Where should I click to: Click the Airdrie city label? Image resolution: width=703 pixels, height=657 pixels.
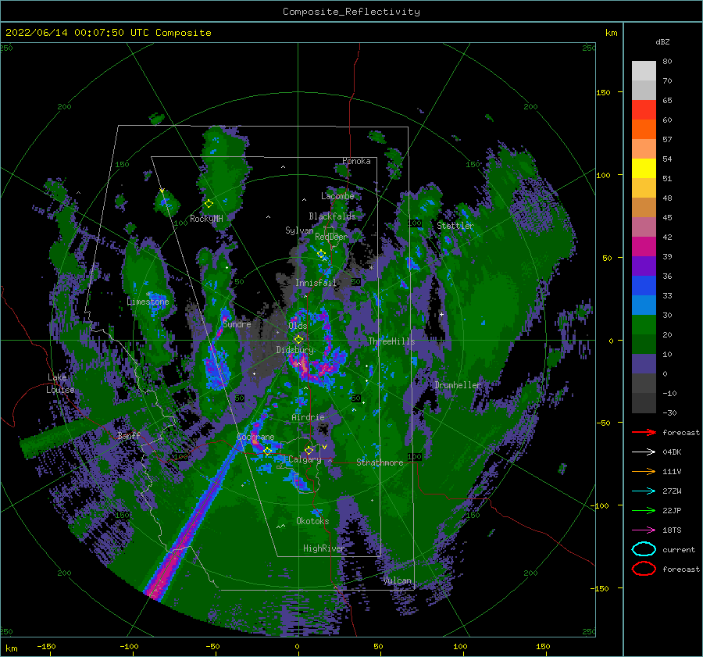coord(308,417)
